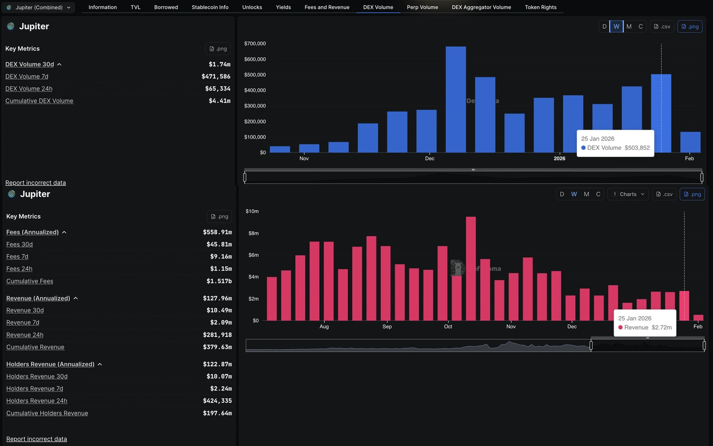Click the .png icon beside the second Key Metrics header
The width and height of the screenshot is (713, 446).
(x=219, y=216)
